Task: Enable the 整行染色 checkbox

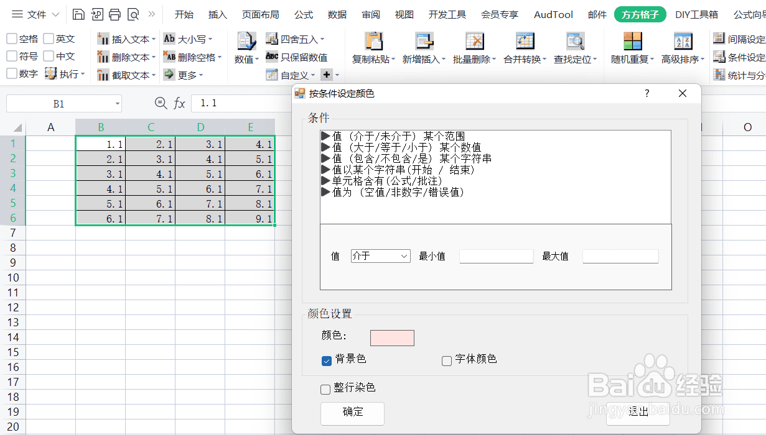Action: 325,389
